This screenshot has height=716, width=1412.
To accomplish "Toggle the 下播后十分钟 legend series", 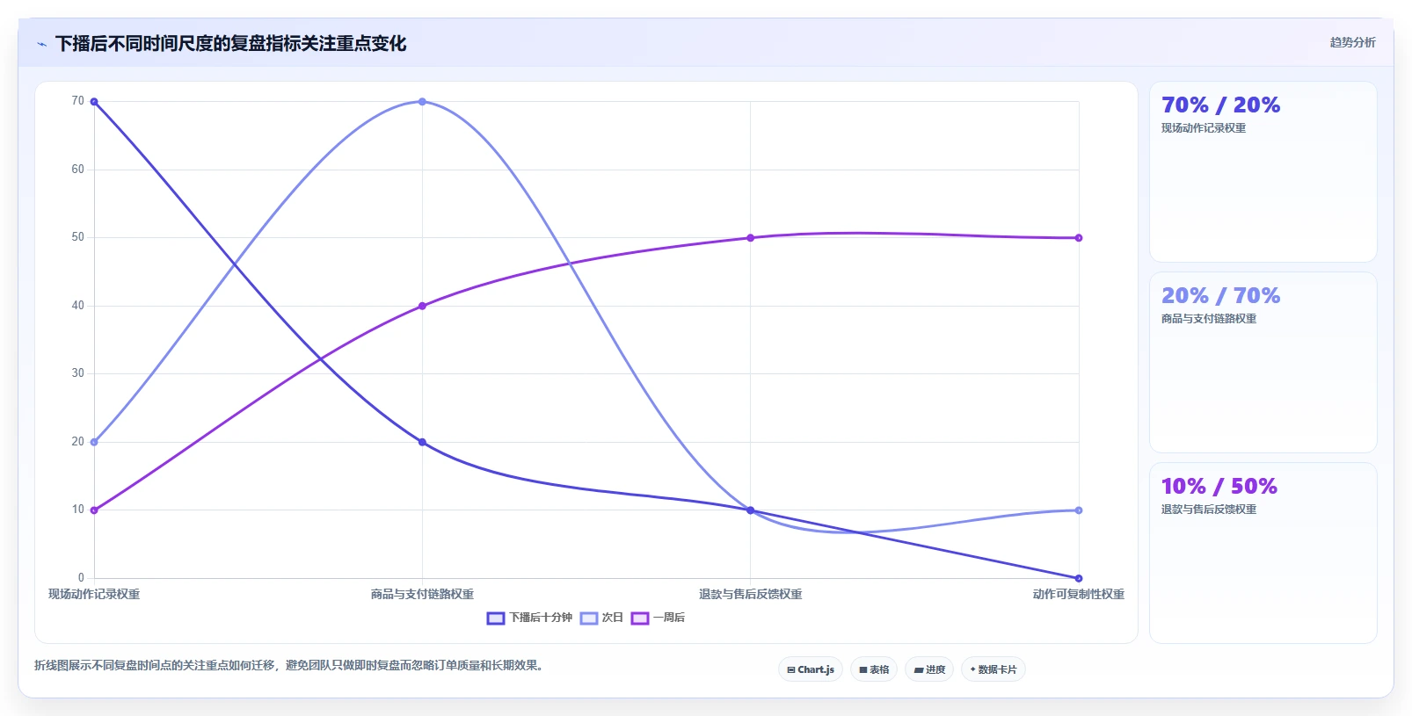I will click(529, 618).
